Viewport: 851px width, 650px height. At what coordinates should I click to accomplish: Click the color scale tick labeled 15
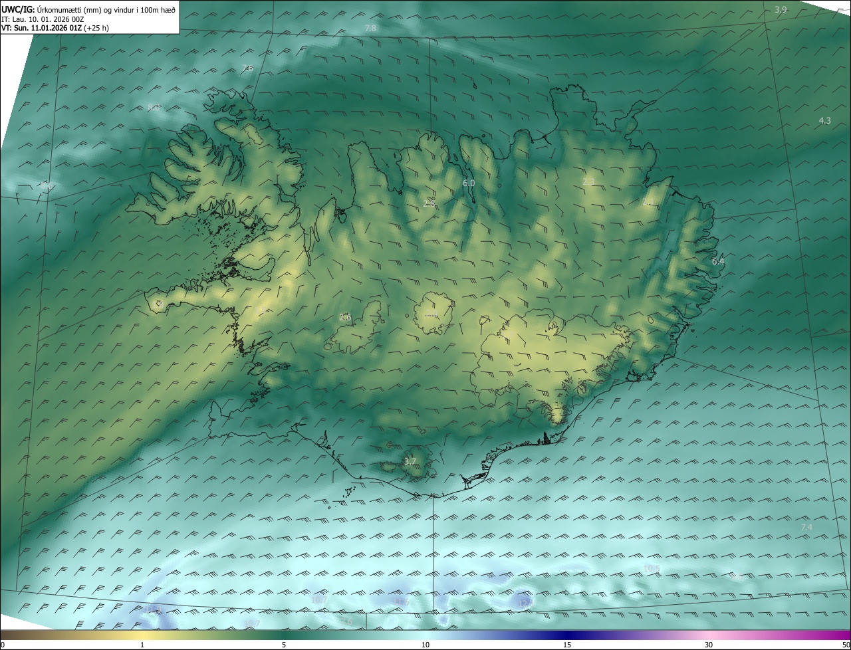(x=567, y=645)
